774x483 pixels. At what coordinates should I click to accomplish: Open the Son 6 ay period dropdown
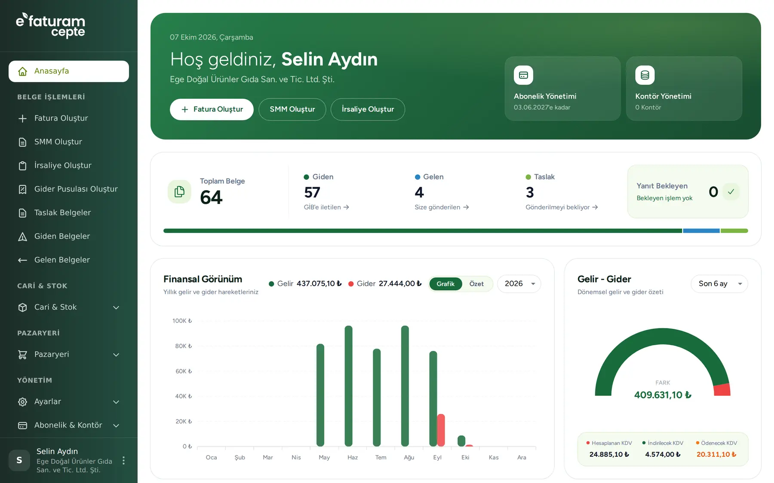pos(719,284)
